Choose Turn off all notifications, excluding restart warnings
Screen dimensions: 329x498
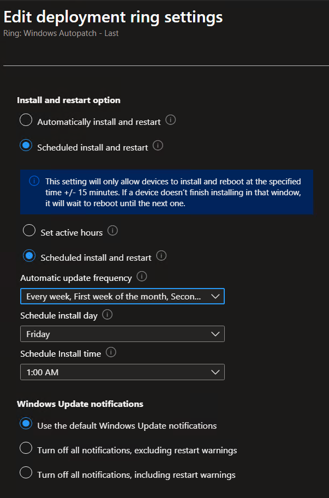click(26, 449)
